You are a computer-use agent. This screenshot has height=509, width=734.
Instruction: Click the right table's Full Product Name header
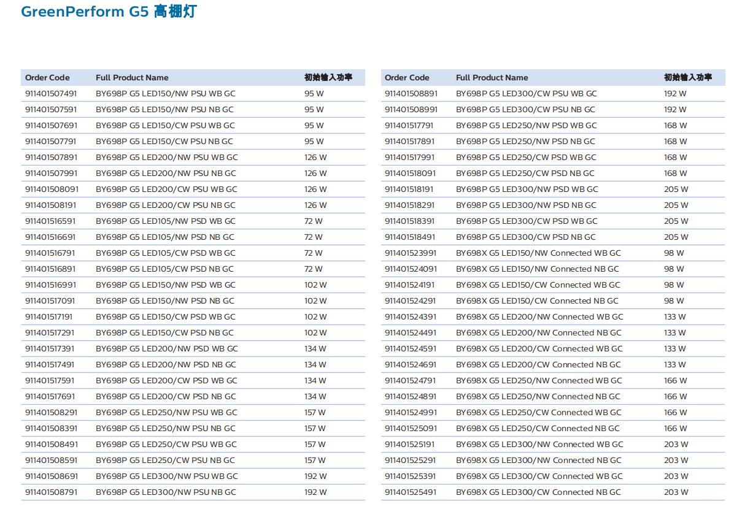[492, 78]
